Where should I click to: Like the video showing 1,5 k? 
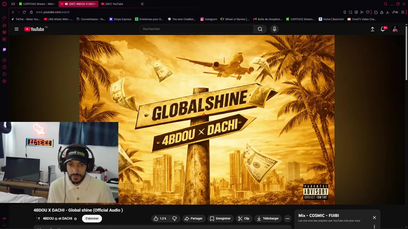click(x=160, y=219)
